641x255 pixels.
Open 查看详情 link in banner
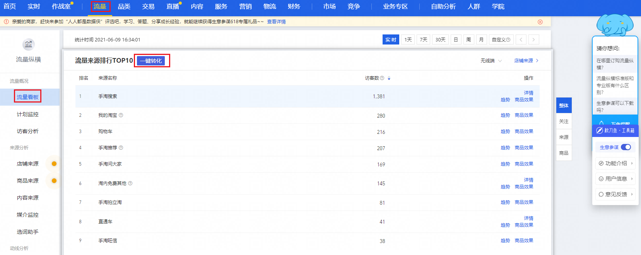276,22
